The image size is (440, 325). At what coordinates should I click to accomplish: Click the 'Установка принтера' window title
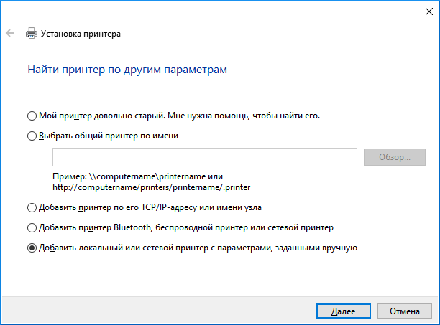[x=81, y=34]
